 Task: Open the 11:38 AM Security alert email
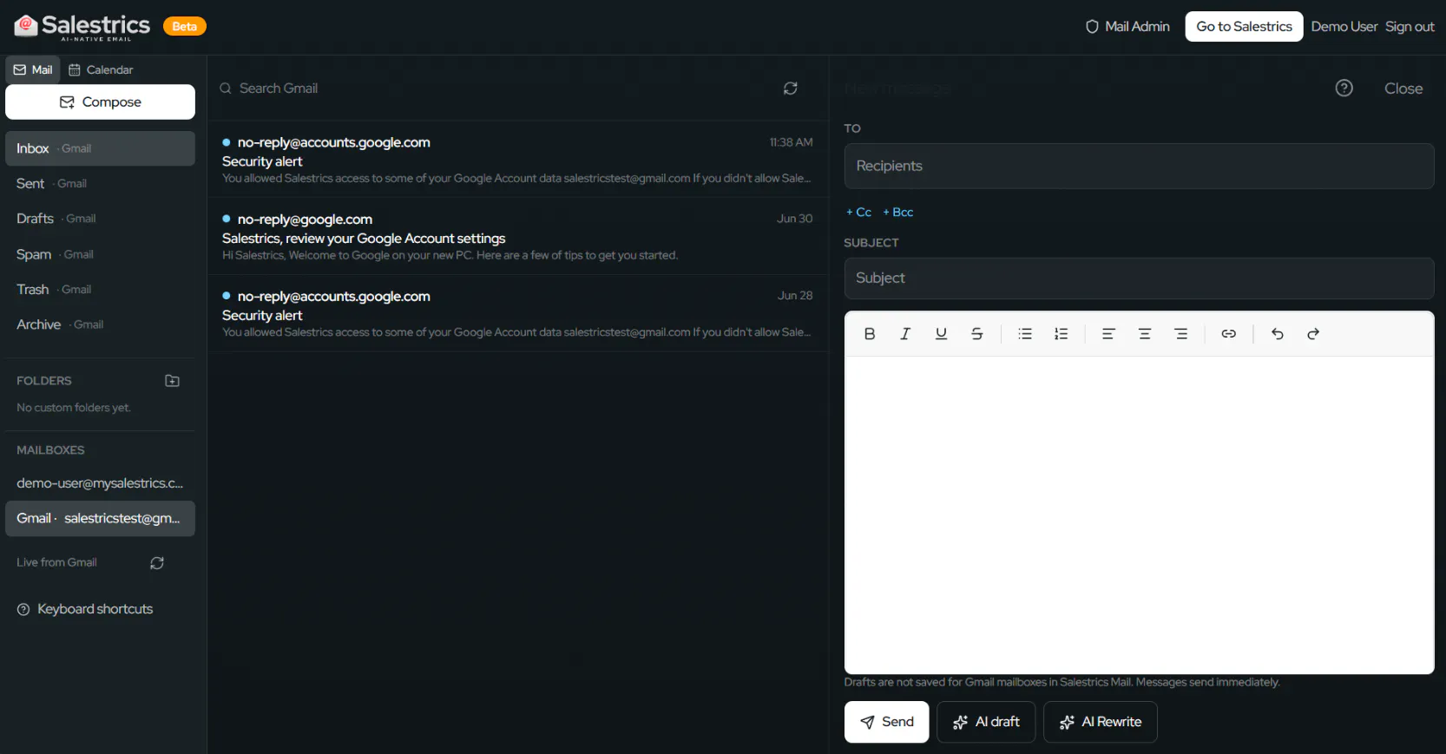517,160
